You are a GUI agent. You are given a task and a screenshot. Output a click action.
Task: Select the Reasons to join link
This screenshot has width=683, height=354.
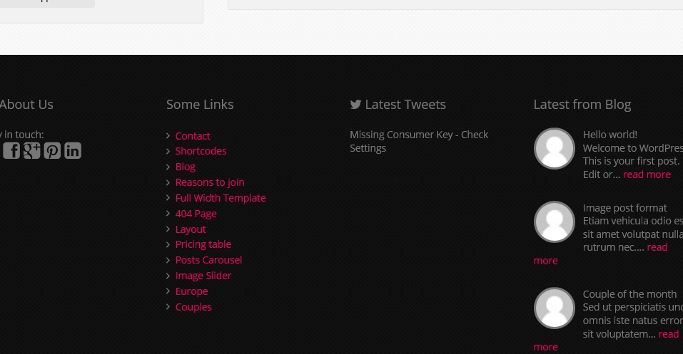coord(210,182)
